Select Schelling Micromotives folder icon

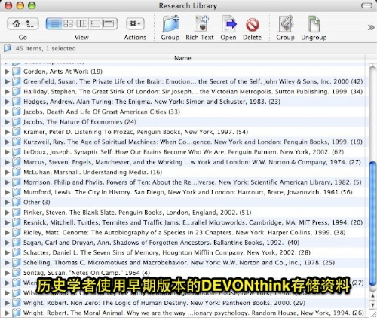pos(17,262)
